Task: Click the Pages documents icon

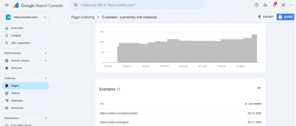Action: pyautogui.click(x=7, y=86)
